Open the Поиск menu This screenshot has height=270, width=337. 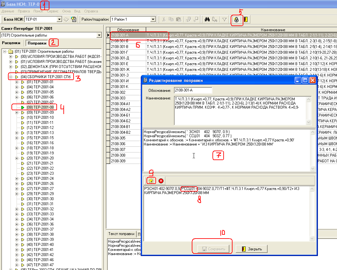pyautogui.click(x=38, y=11)
